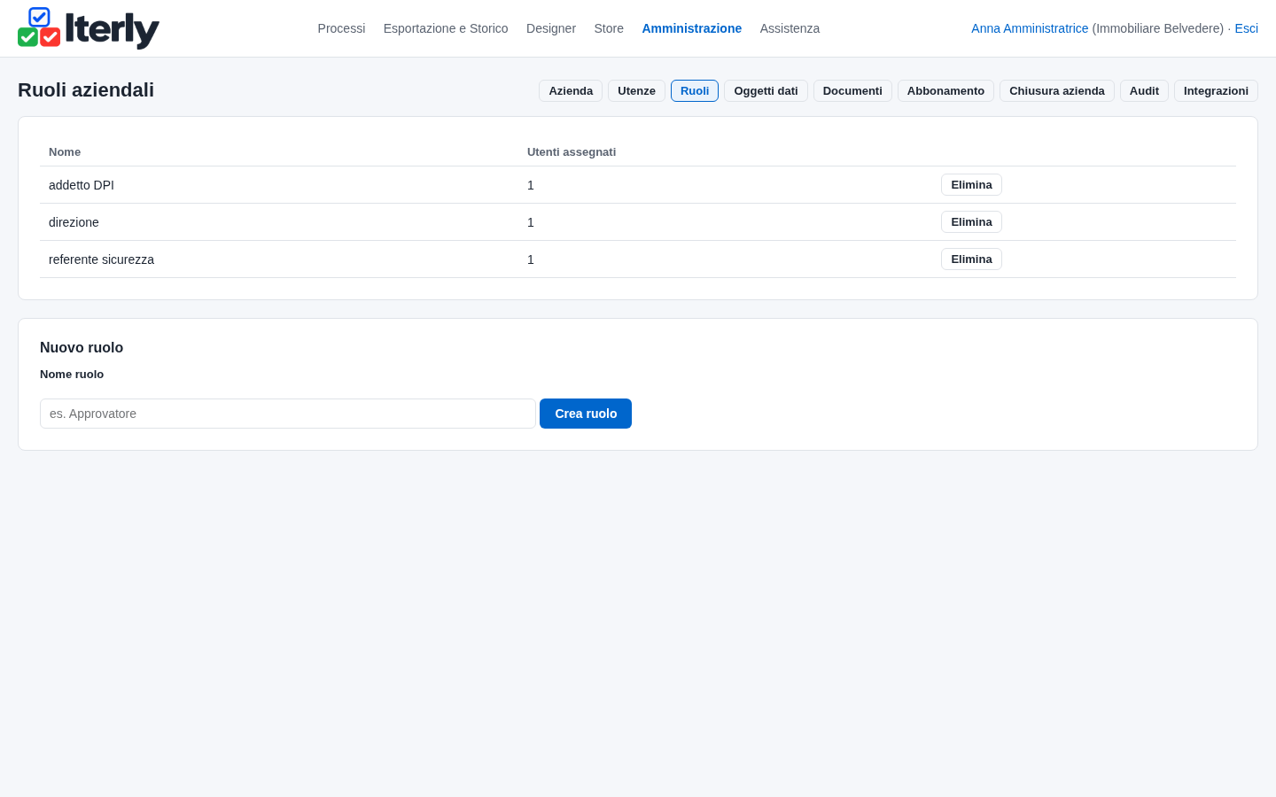Click Esci to log out

[1246, 28]
